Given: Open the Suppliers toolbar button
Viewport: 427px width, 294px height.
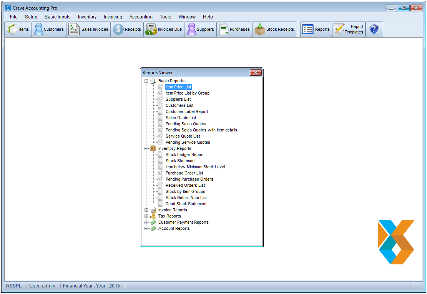Looking at the screenshot, I should pos(200,29).
